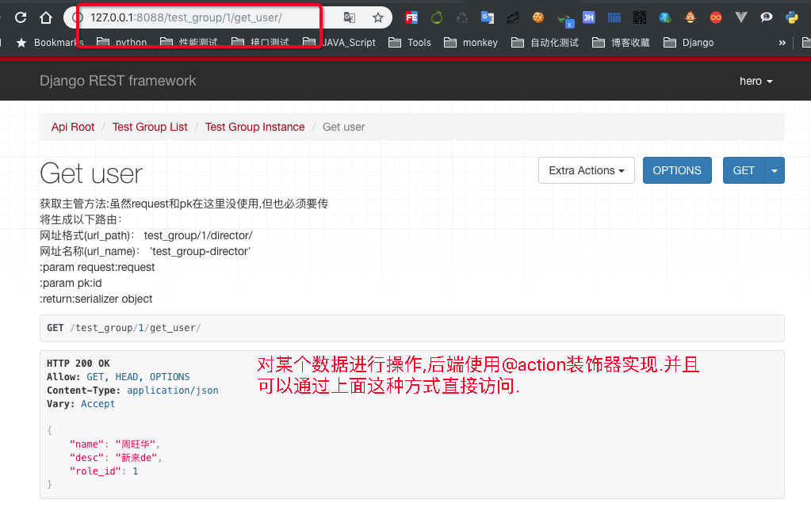Click the "name": "周旺华" JSON line

[114, 444]
